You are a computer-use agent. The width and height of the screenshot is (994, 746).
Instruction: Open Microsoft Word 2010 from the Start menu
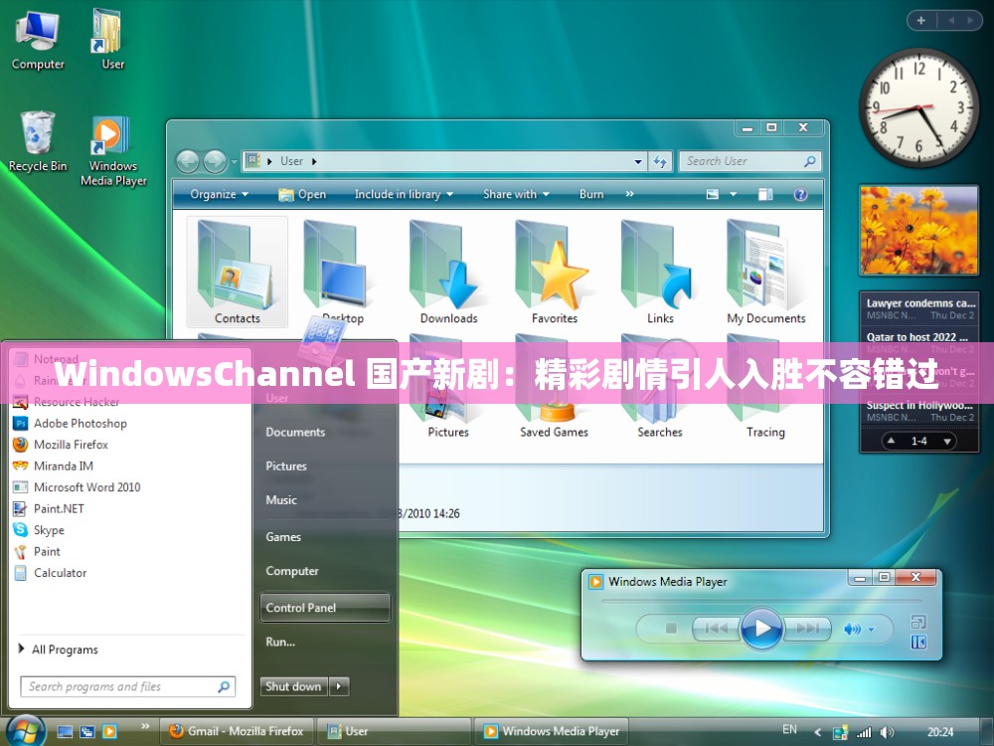pyautogui.click(x=86, y=487)
